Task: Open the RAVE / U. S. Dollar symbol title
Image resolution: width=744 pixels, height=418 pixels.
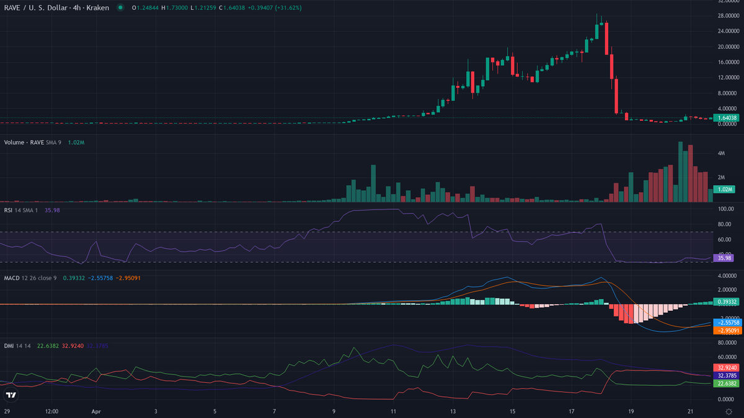Action: coord(56,7)
